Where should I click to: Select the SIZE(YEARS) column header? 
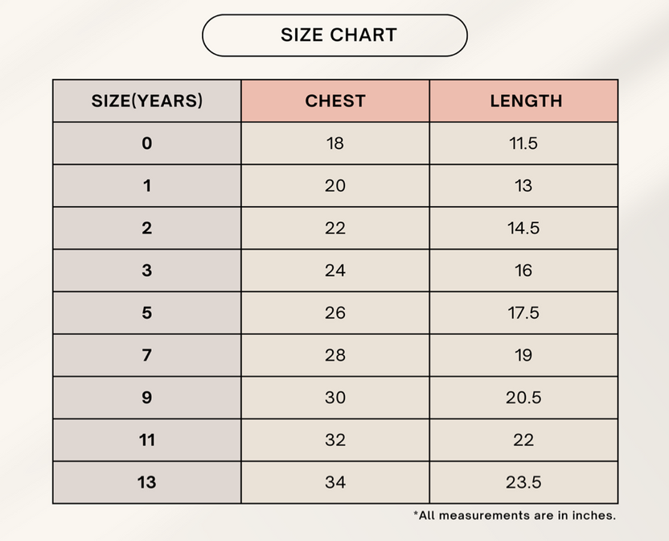(147, 101)
